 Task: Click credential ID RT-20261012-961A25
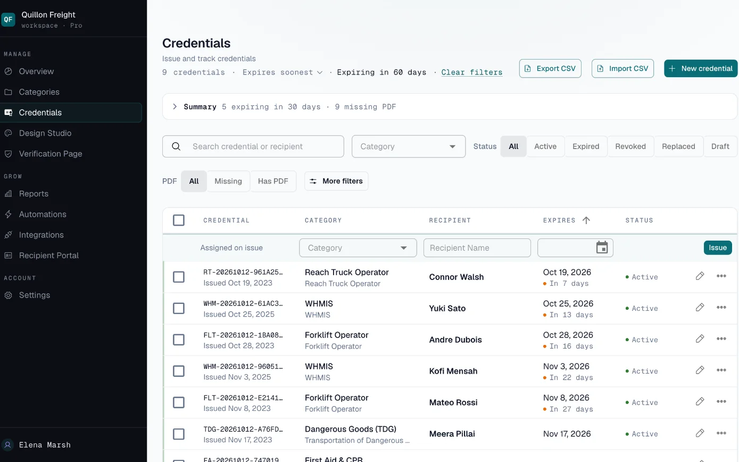pyautogui.click(x=243, y=272)
